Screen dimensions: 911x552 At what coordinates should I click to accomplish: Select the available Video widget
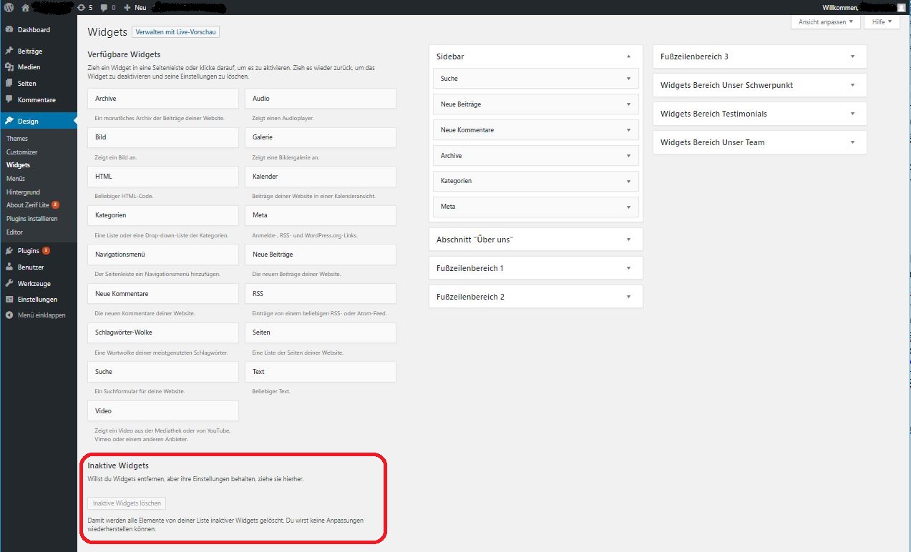tap(163, 411)
